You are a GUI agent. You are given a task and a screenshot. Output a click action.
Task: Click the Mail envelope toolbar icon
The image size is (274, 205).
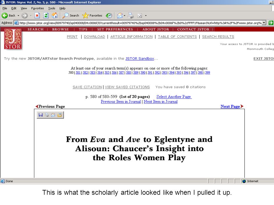click(120, 15)
